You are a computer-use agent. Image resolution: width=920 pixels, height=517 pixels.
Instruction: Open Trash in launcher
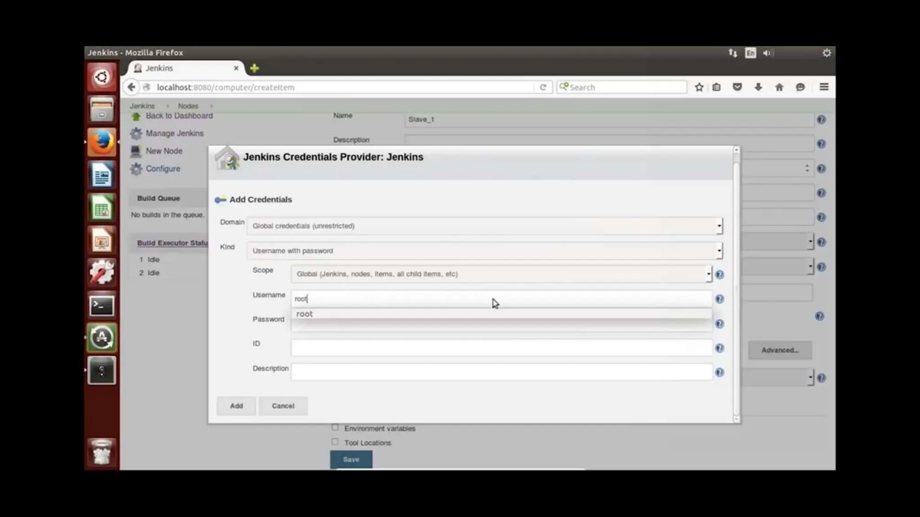pyautogui.click(x=102, y=451)
